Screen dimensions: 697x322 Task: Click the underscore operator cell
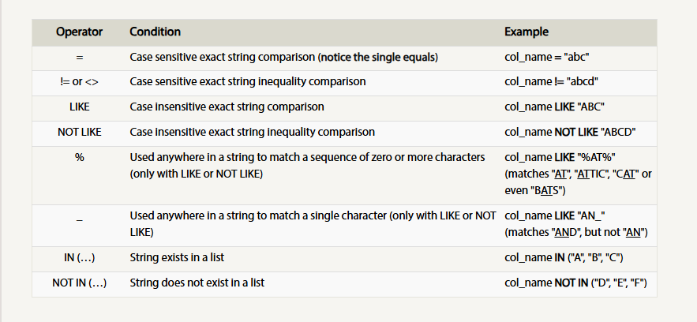point(79,219)
